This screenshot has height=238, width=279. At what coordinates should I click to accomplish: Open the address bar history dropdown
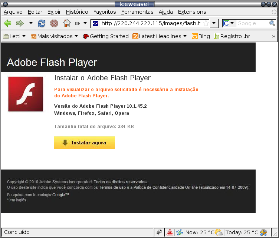tap(214, 23)
